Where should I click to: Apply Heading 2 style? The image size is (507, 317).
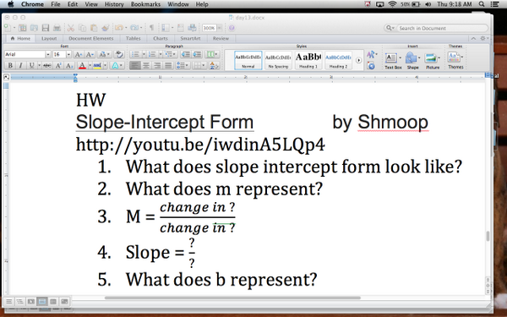pyautogui.click(x=338, y=60)
